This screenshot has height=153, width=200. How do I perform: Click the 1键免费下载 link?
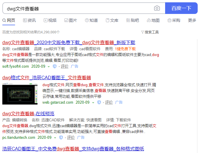point(125,49)
